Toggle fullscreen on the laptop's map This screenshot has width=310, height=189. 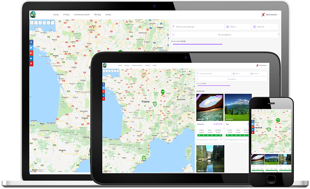44,23
